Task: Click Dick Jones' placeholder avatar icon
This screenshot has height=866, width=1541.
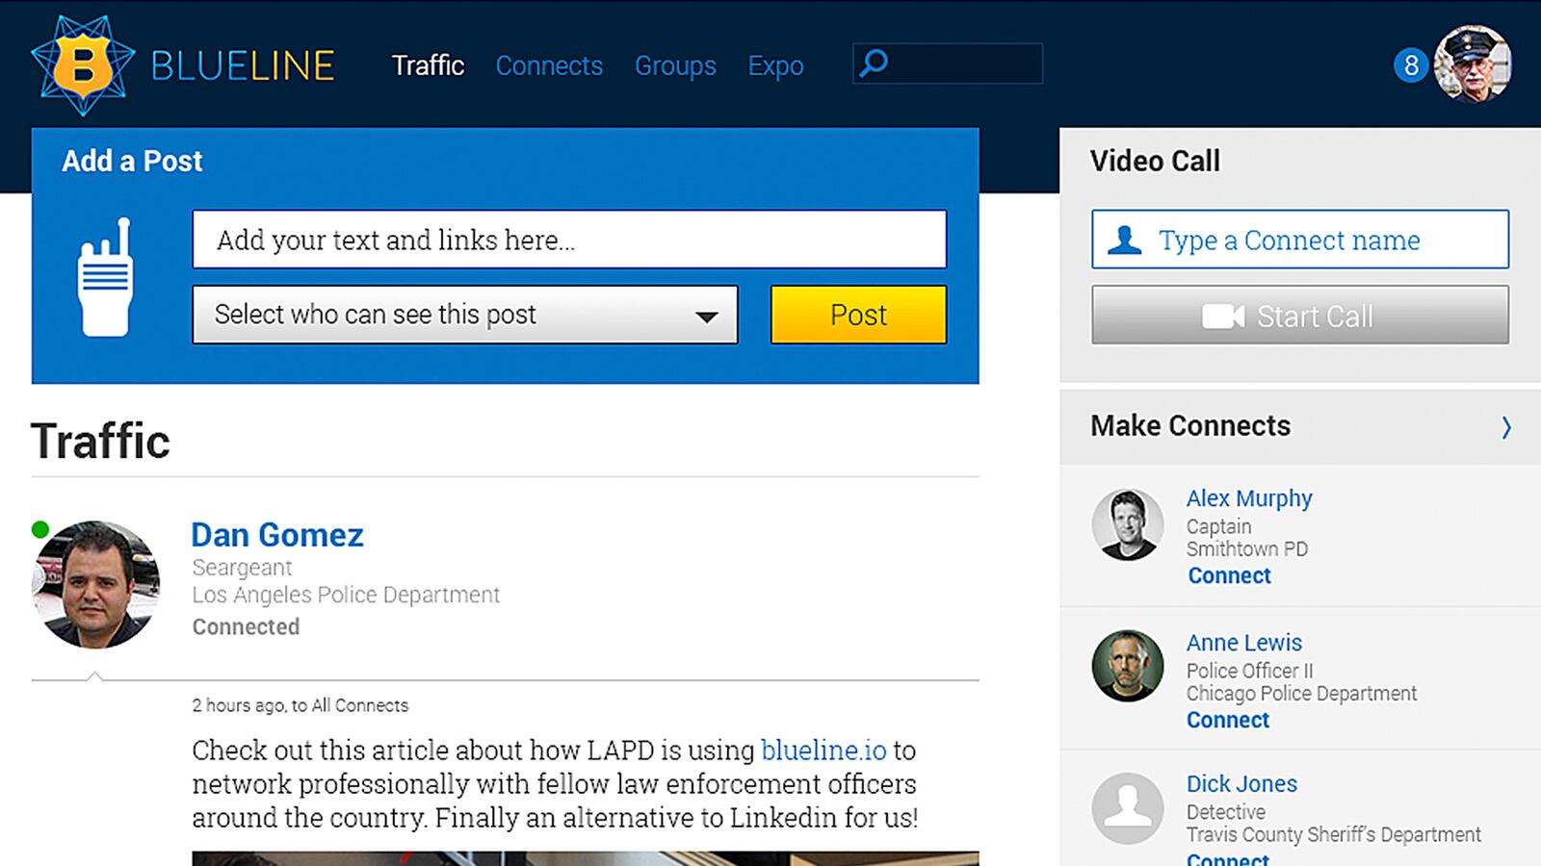Action: pos(1127,811)
